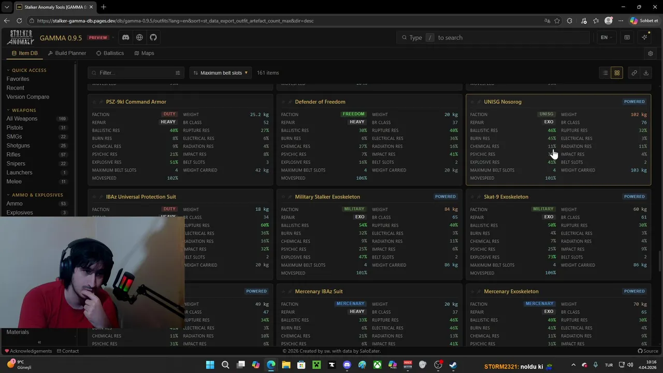Open Ballistics tab
This screenshot has height=373, width=663.
click(x=110, y=53)
